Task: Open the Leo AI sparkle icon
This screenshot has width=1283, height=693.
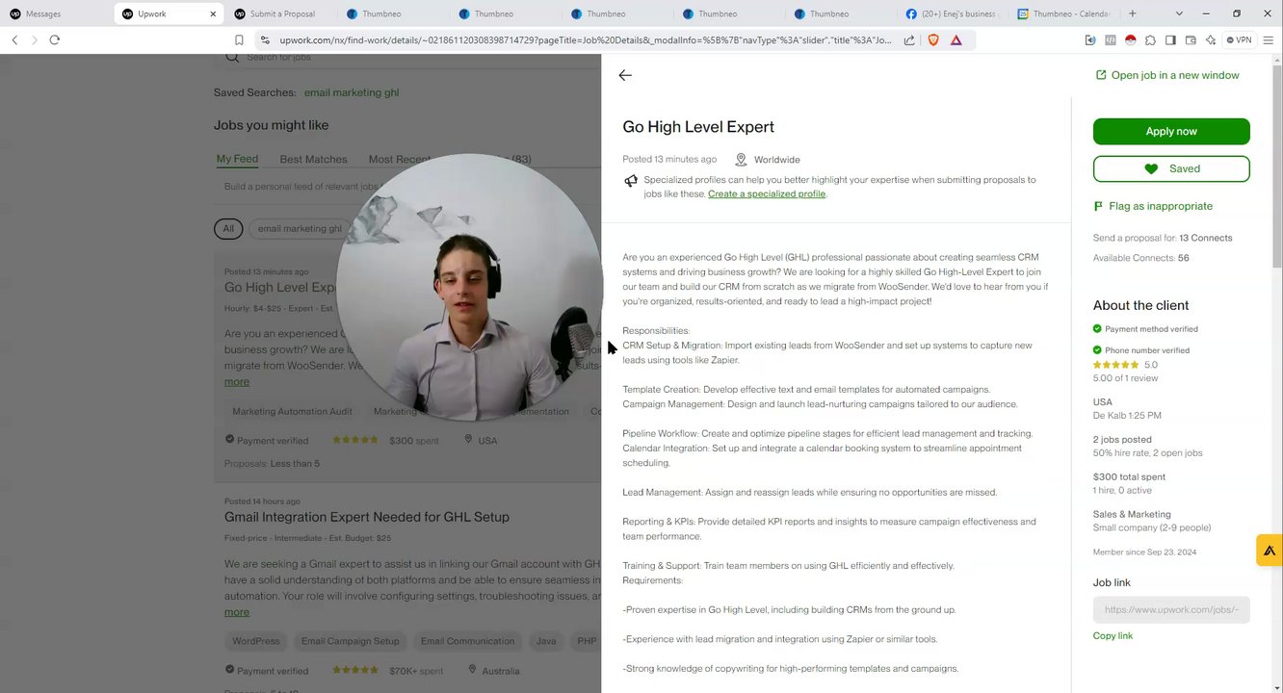Action: 1211,39
